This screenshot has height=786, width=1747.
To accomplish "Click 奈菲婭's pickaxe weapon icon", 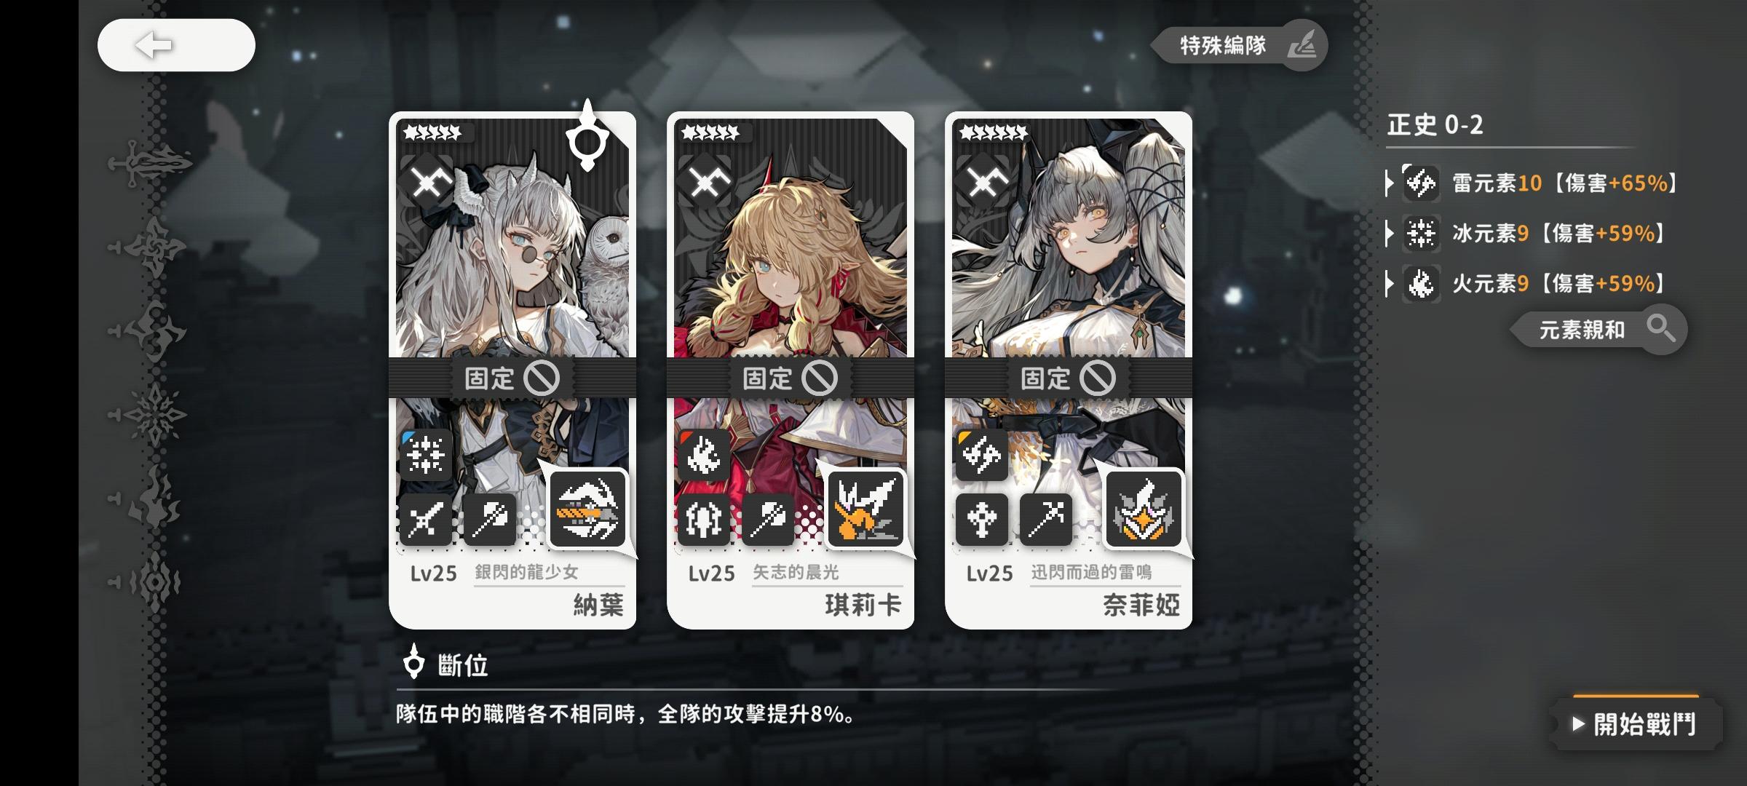I will (x=1046, y=519).
